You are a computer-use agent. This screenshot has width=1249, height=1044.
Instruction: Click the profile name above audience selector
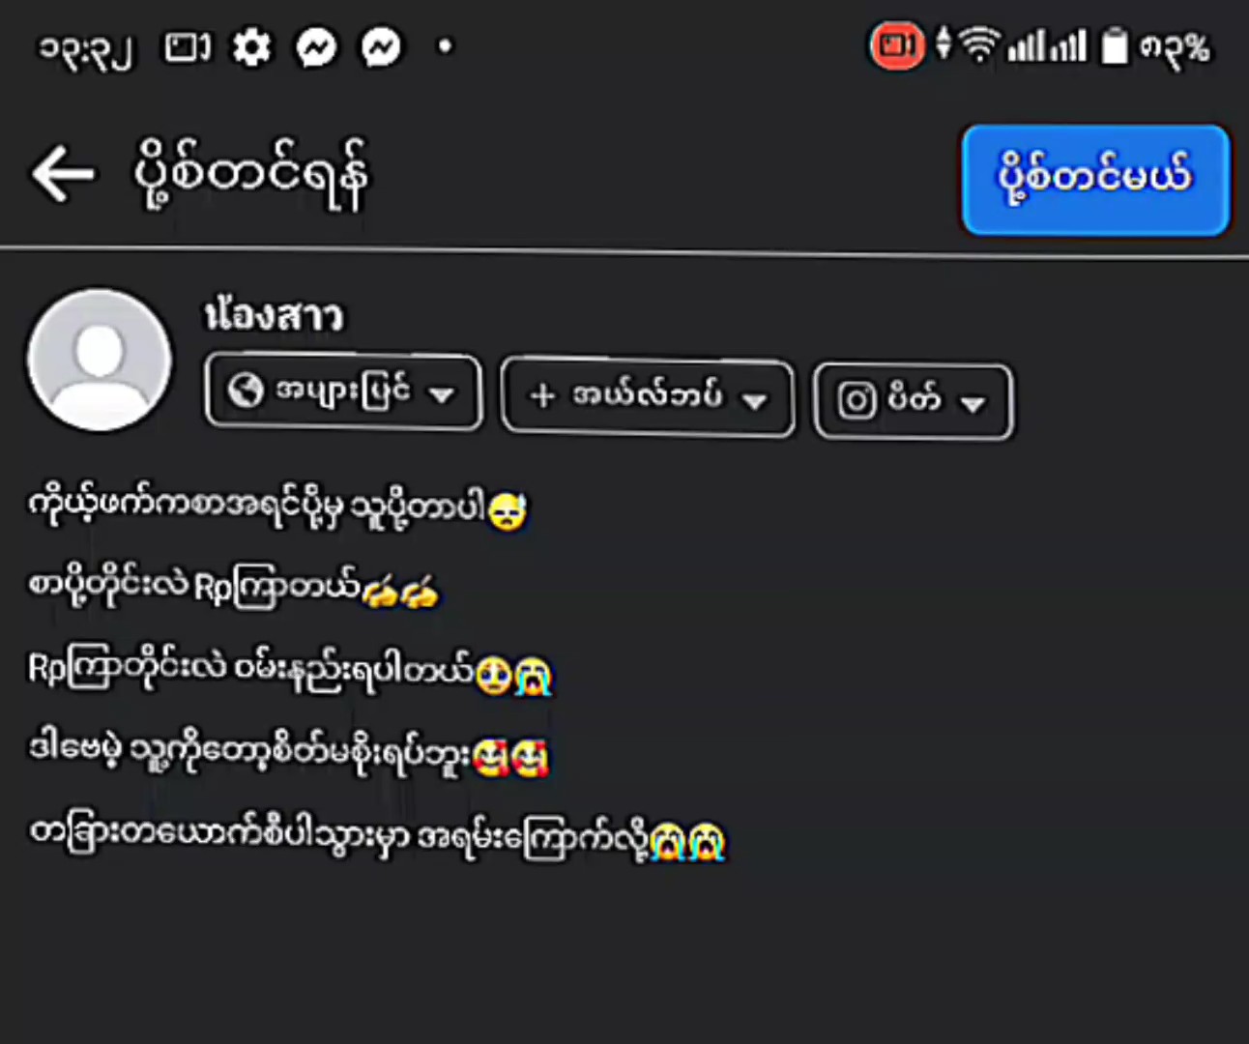(274, 315)
